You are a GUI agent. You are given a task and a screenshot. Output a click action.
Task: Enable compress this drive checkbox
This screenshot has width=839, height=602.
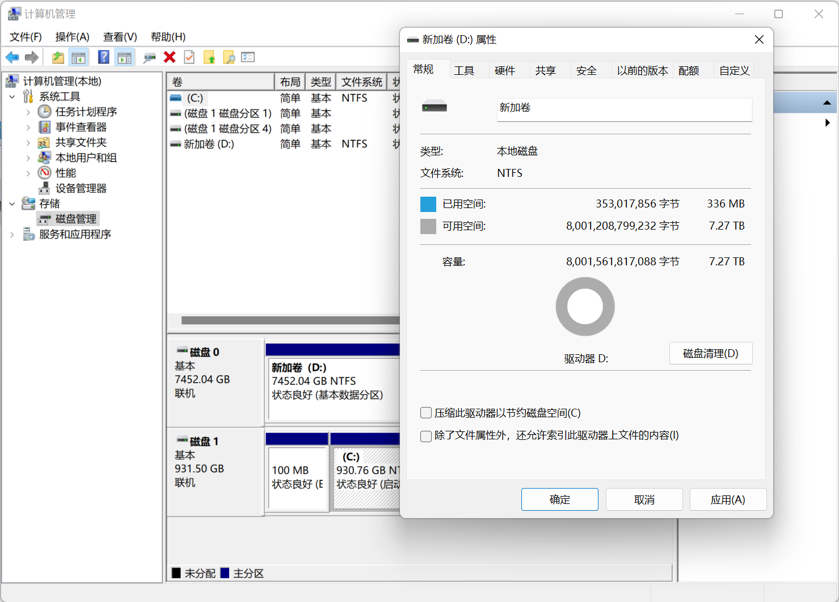(426, 413)
